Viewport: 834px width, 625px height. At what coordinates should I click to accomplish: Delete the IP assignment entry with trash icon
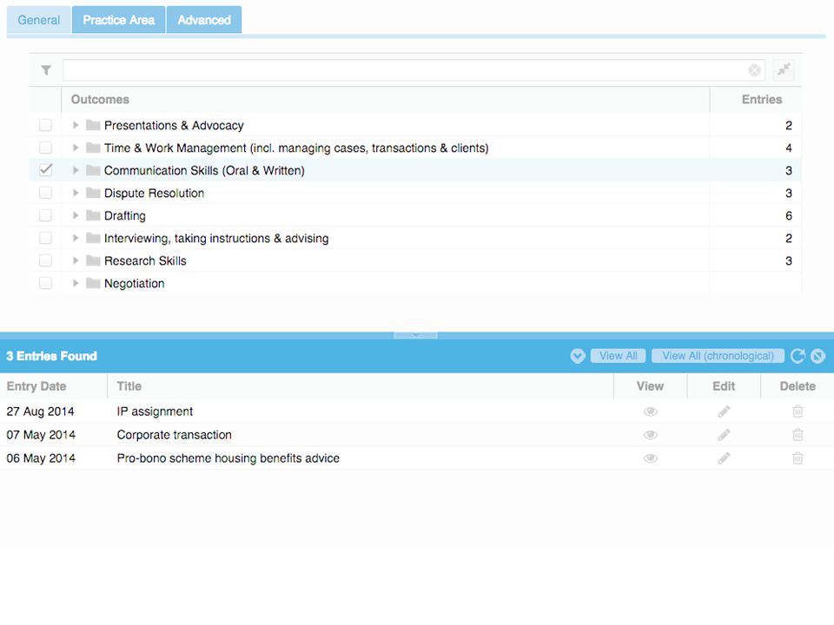pos(798,411)
